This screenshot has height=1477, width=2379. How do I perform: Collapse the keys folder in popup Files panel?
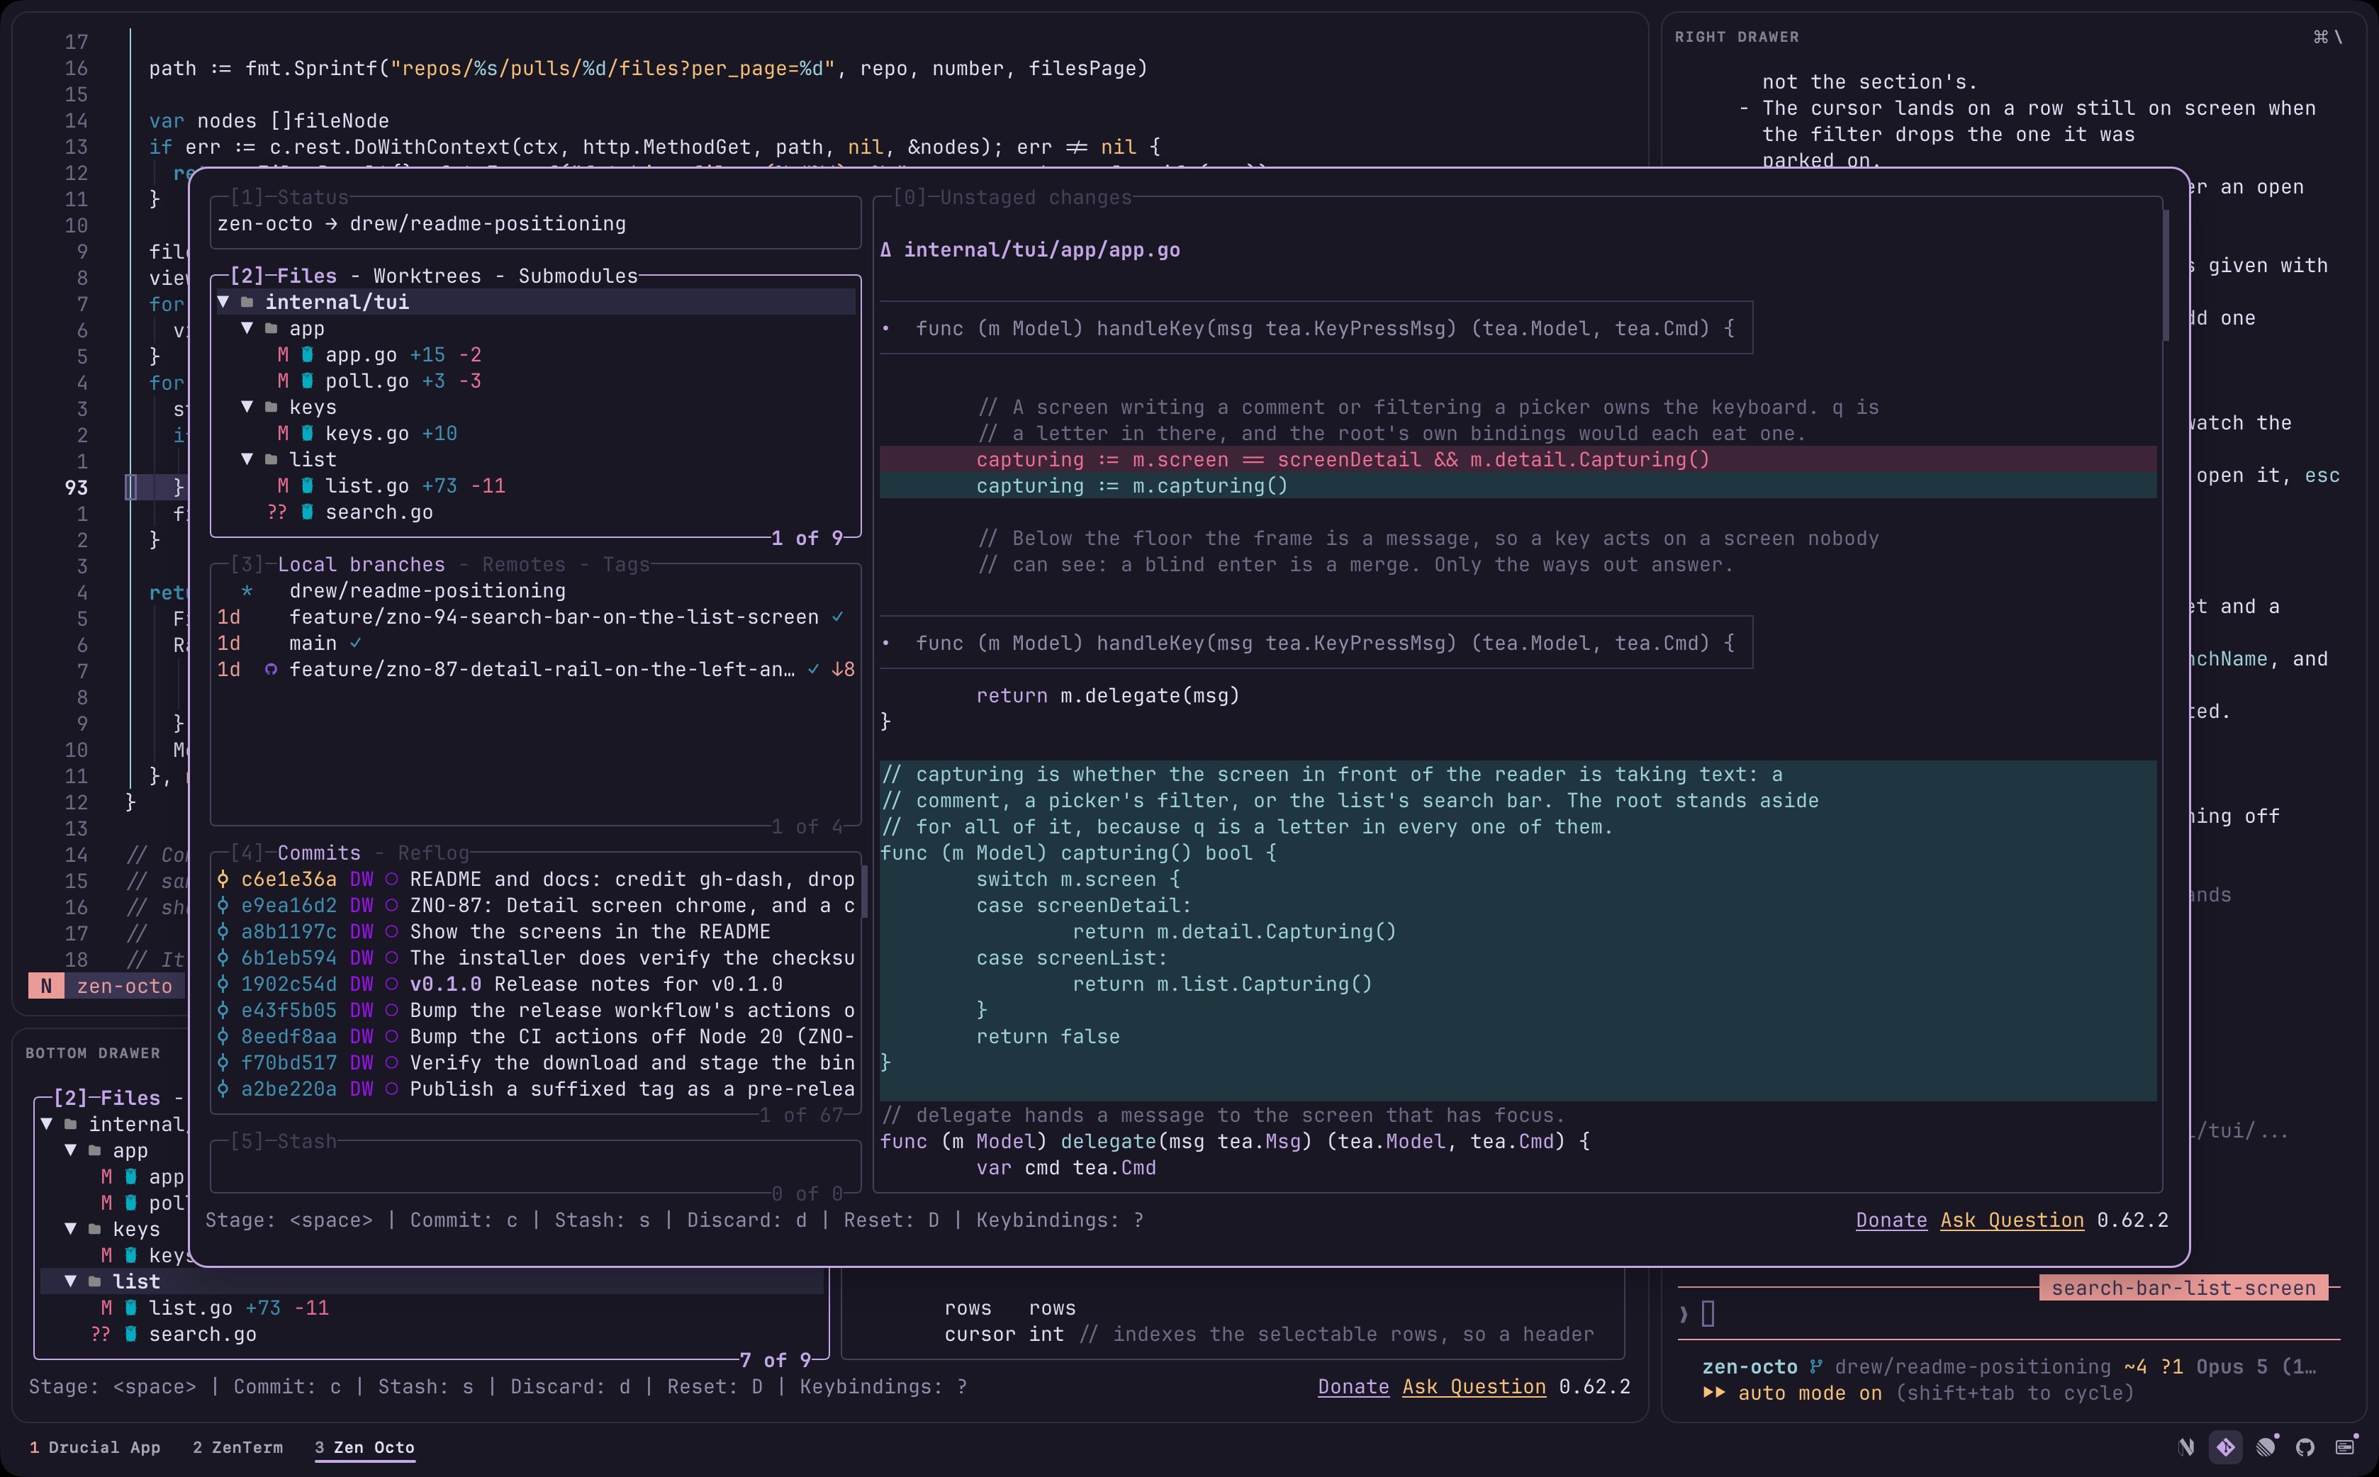[247, 406]
